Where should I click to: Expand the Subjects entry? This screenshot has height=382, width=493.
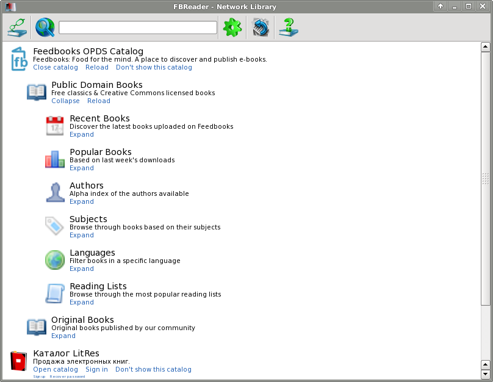(x=82, y=235)
